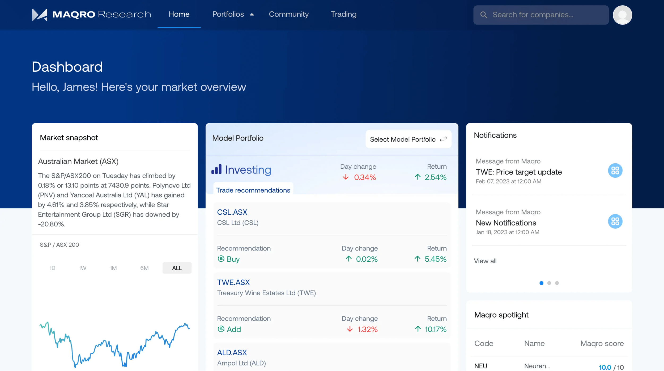The image size is (664, 371).
Task: Click the Feb 07, 2023 notification timestamp
Action: (x=508, y=181)
